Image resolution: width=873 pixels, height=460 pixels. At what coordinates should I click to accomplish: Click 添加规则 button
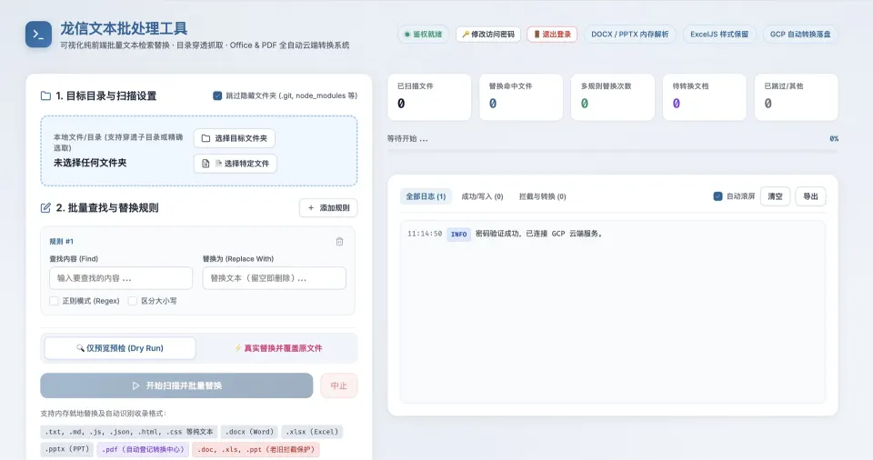pyautogui.click(x=328, y=207)
